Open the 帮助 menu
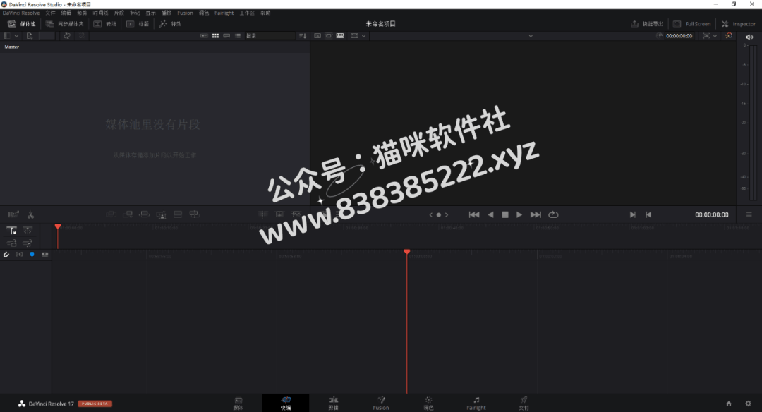The height and width of the screenshot is (412, 762). tap(265, 13)
